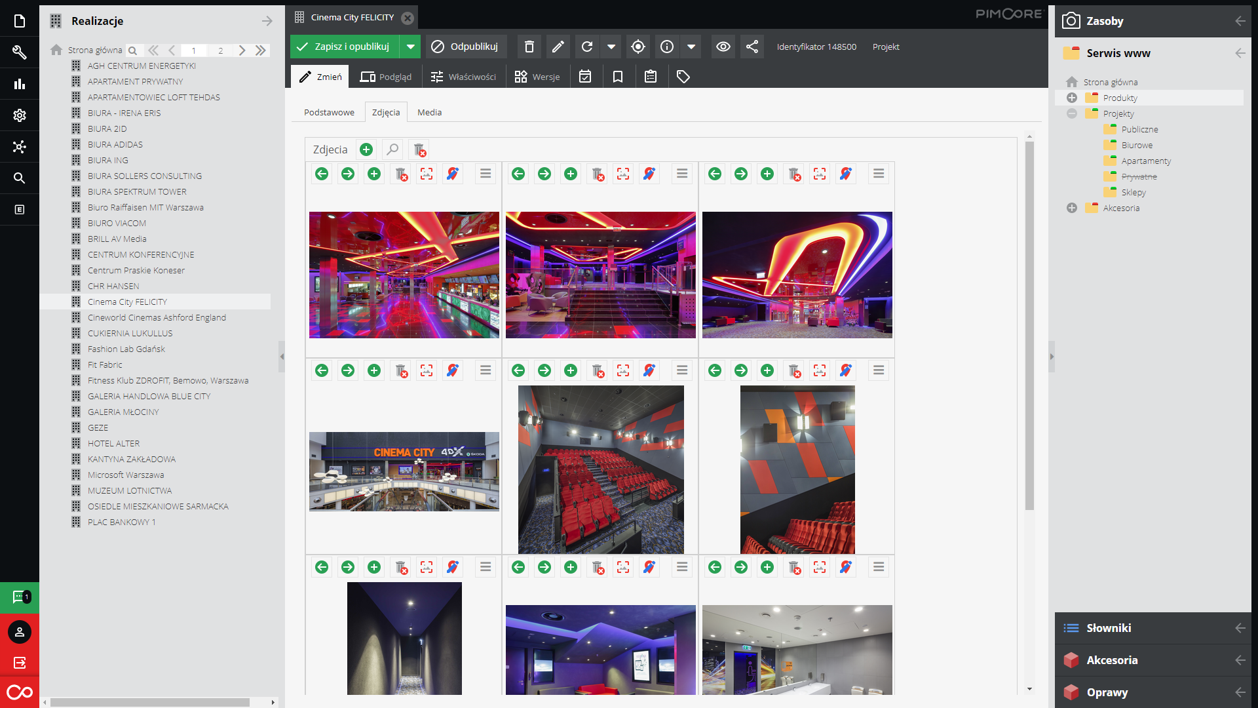Move first lobby image left with arrow
Viewport: 1258px width, 708px height.
[322, 174]
